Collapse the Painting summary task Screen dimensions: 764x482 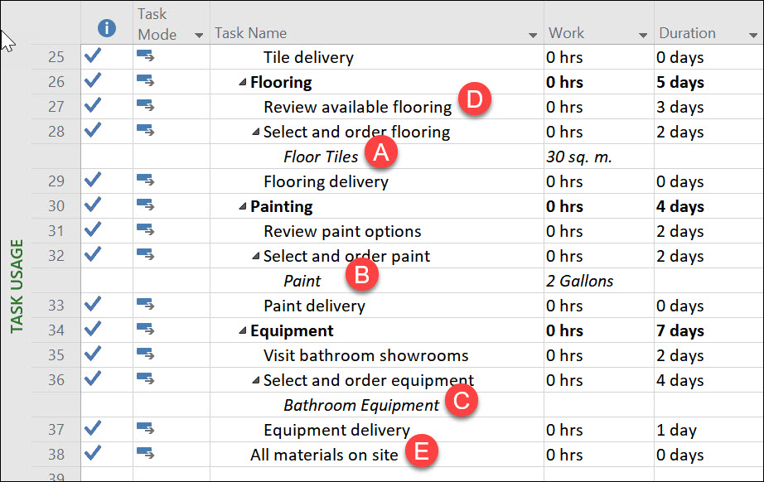coord(243,206)
